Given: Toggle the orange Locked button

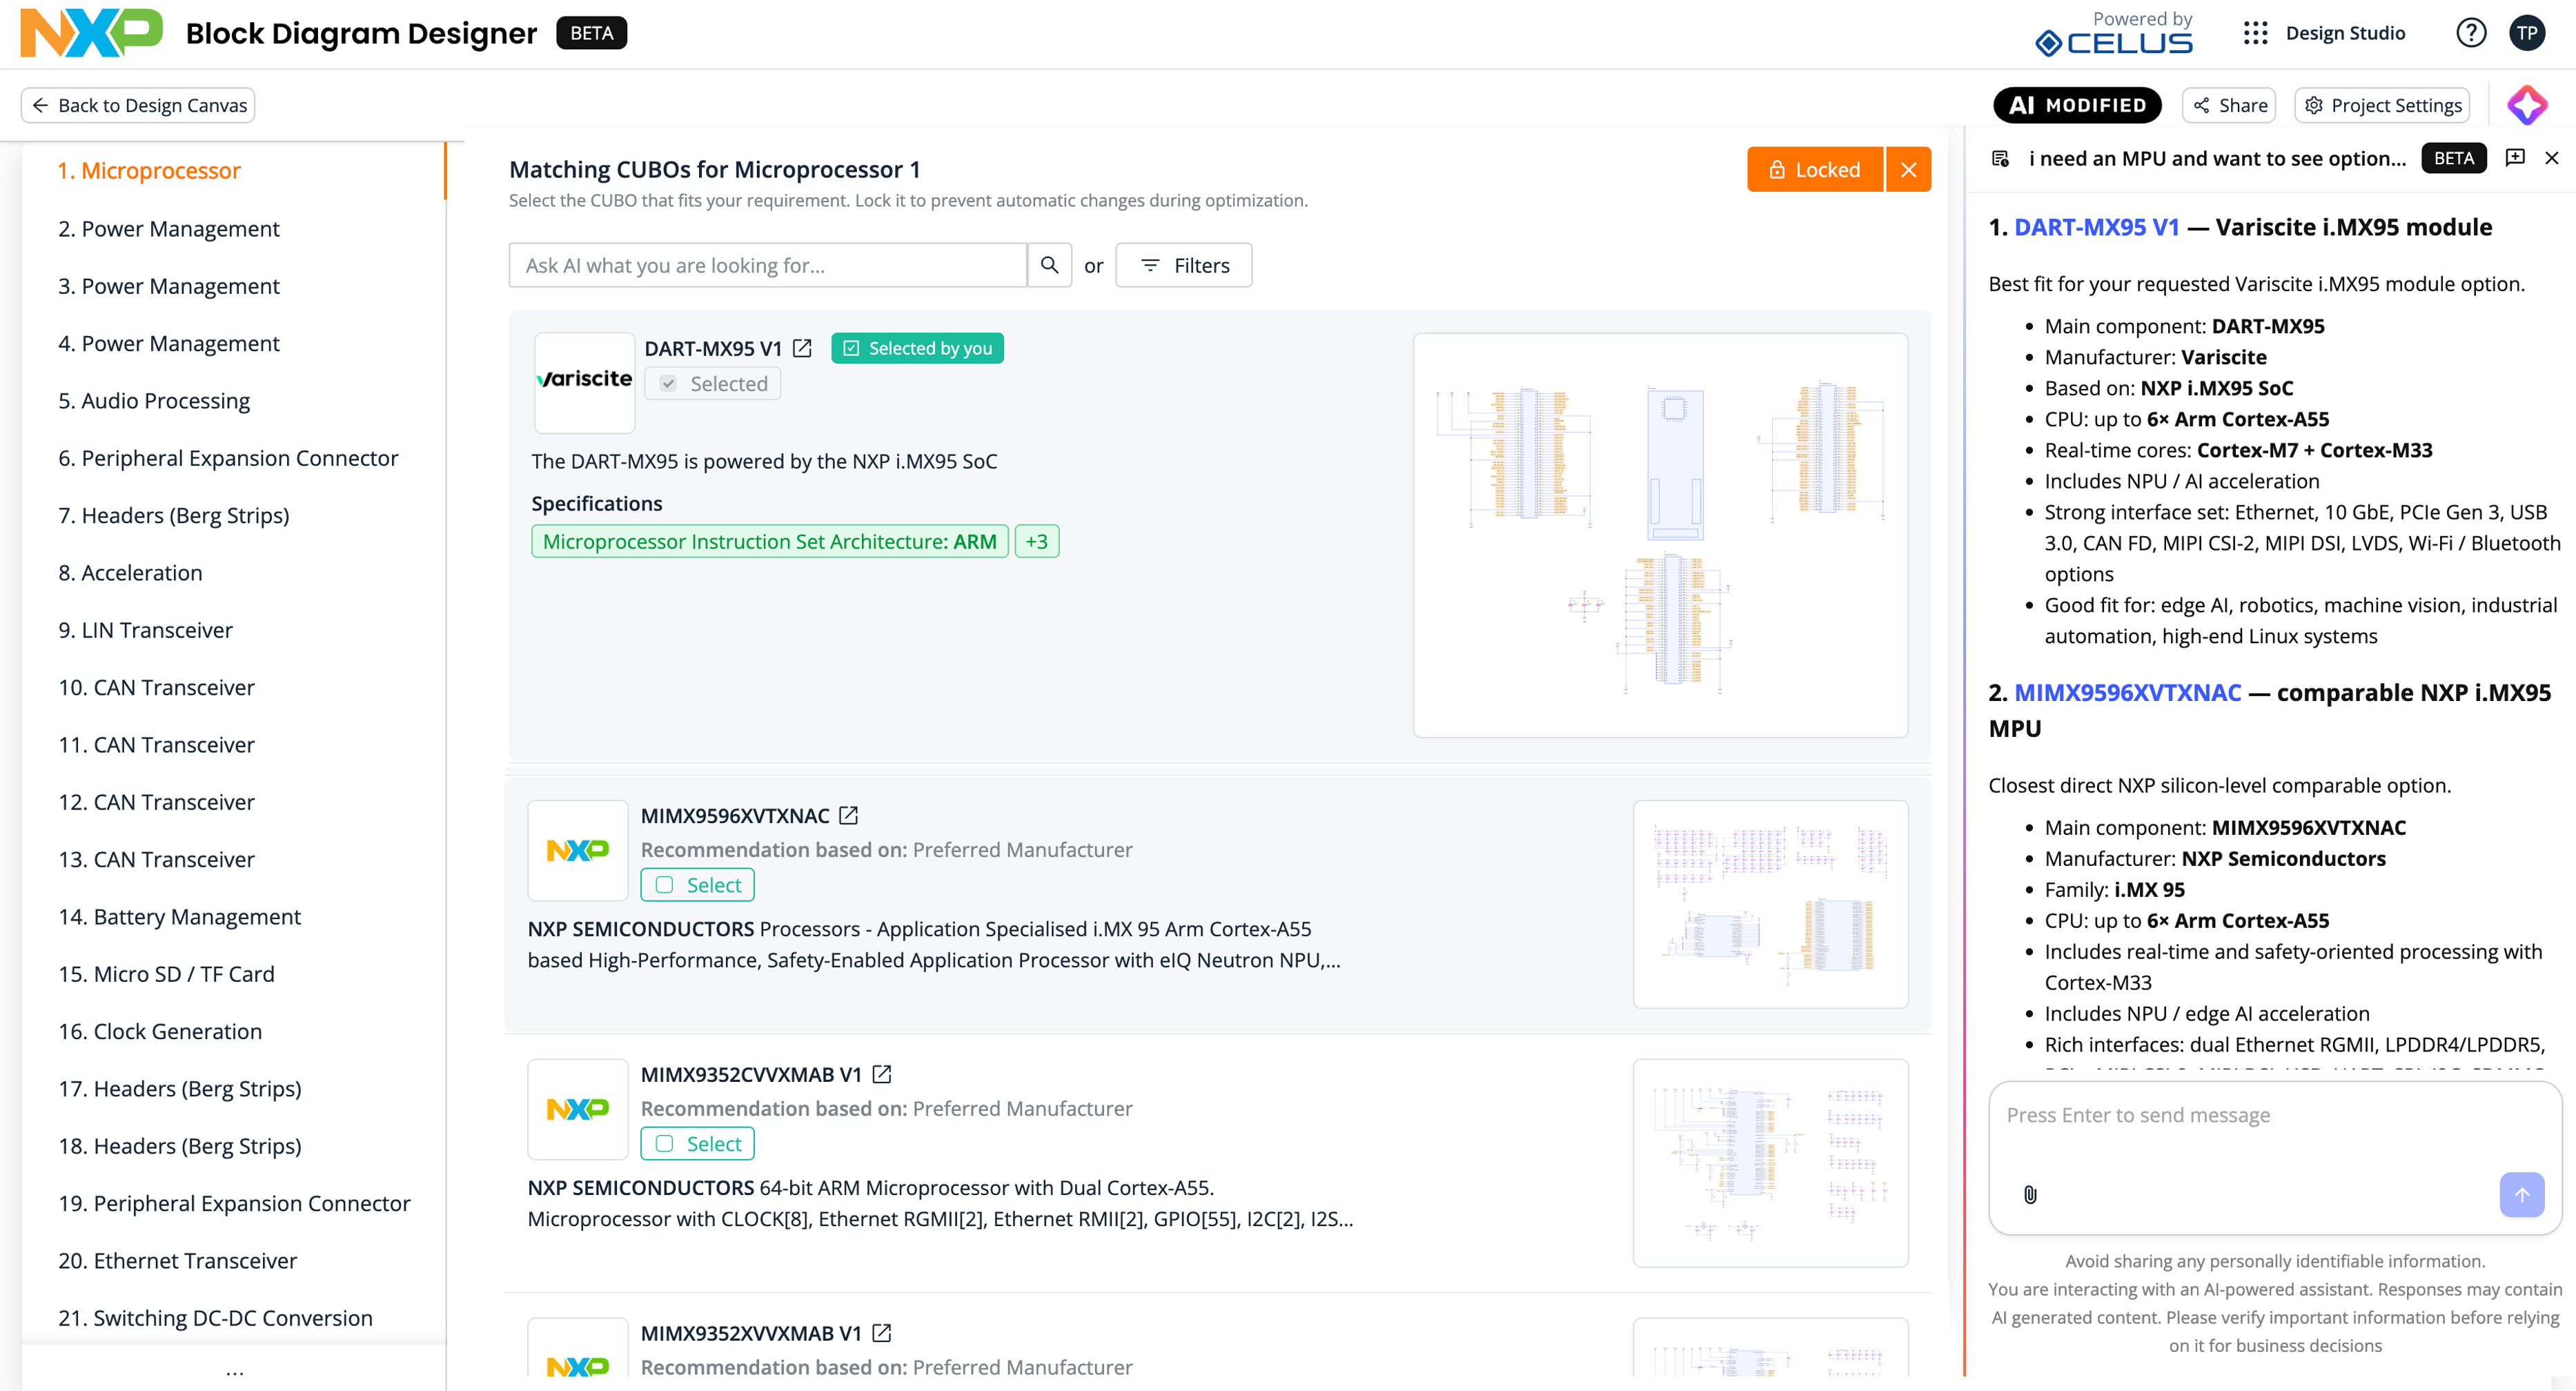Looking at the screenshot, I should coord(1815,169).
